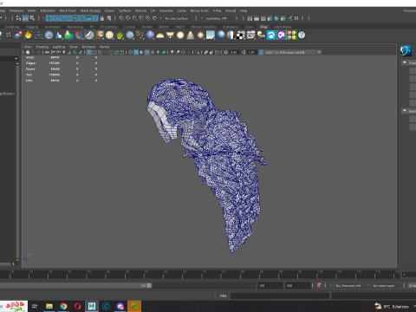The image size is (416, 312).
Task: Click the blue sphere light shelf icon
Action: pyautogui.click(x=150, y=36)
